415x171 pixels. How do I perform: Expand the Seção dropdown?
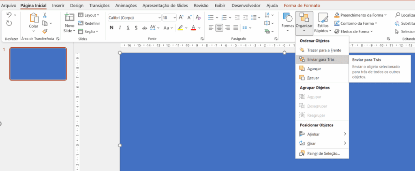(88, 32)
